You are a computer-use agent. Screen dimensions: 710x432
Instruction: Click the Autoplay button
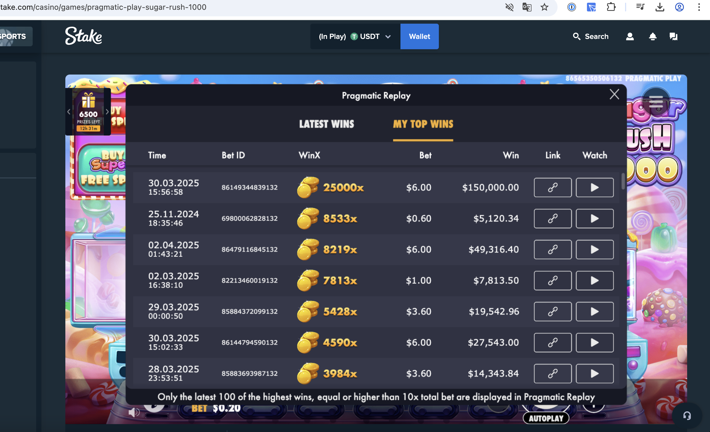[x=546, y=418]
